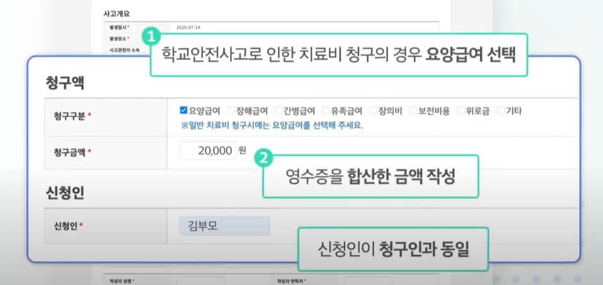Click the 사고개요 section heading
This screenshot has width=603, height=285.
(x=117, y=13)
